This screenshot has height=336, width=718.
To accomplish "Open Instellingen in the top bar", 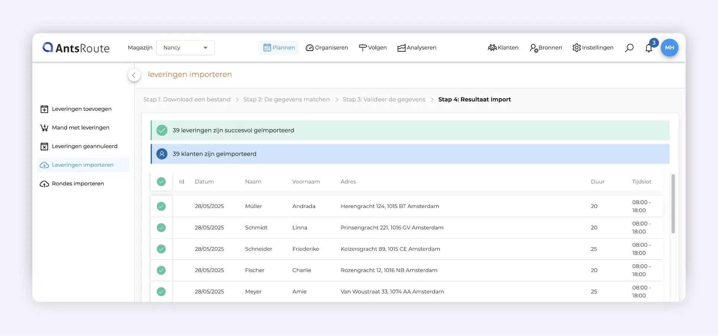I will (x=593, y=48).
